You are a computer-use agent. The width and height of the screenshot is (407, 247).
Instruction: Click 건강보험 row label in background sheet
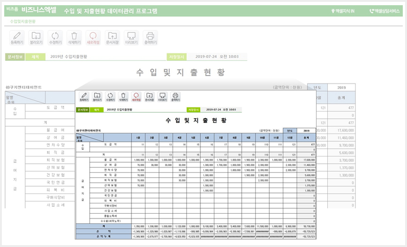point(55,175)
